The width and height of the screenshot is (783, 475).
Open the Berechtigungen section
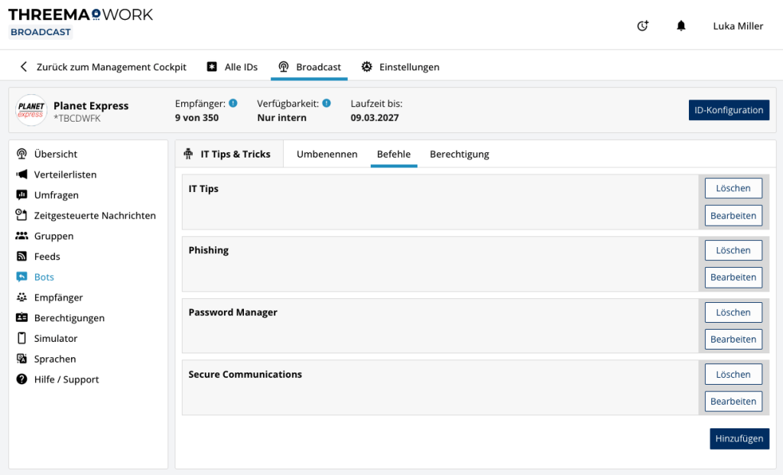click(68, 317)
